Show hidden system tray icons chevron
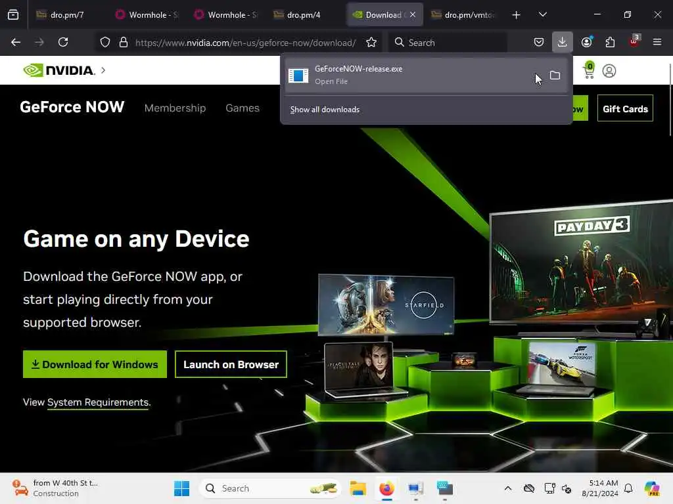 pyautogui.click(x=508, y=488)
